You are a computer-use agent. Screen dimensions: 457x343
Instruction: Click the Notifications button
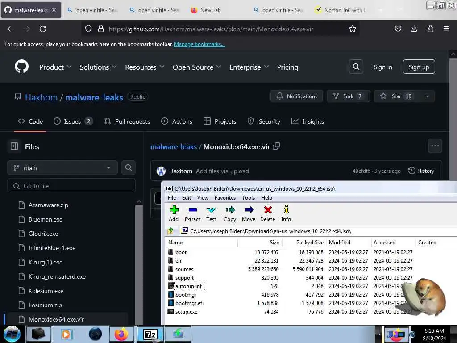(297, 96)
